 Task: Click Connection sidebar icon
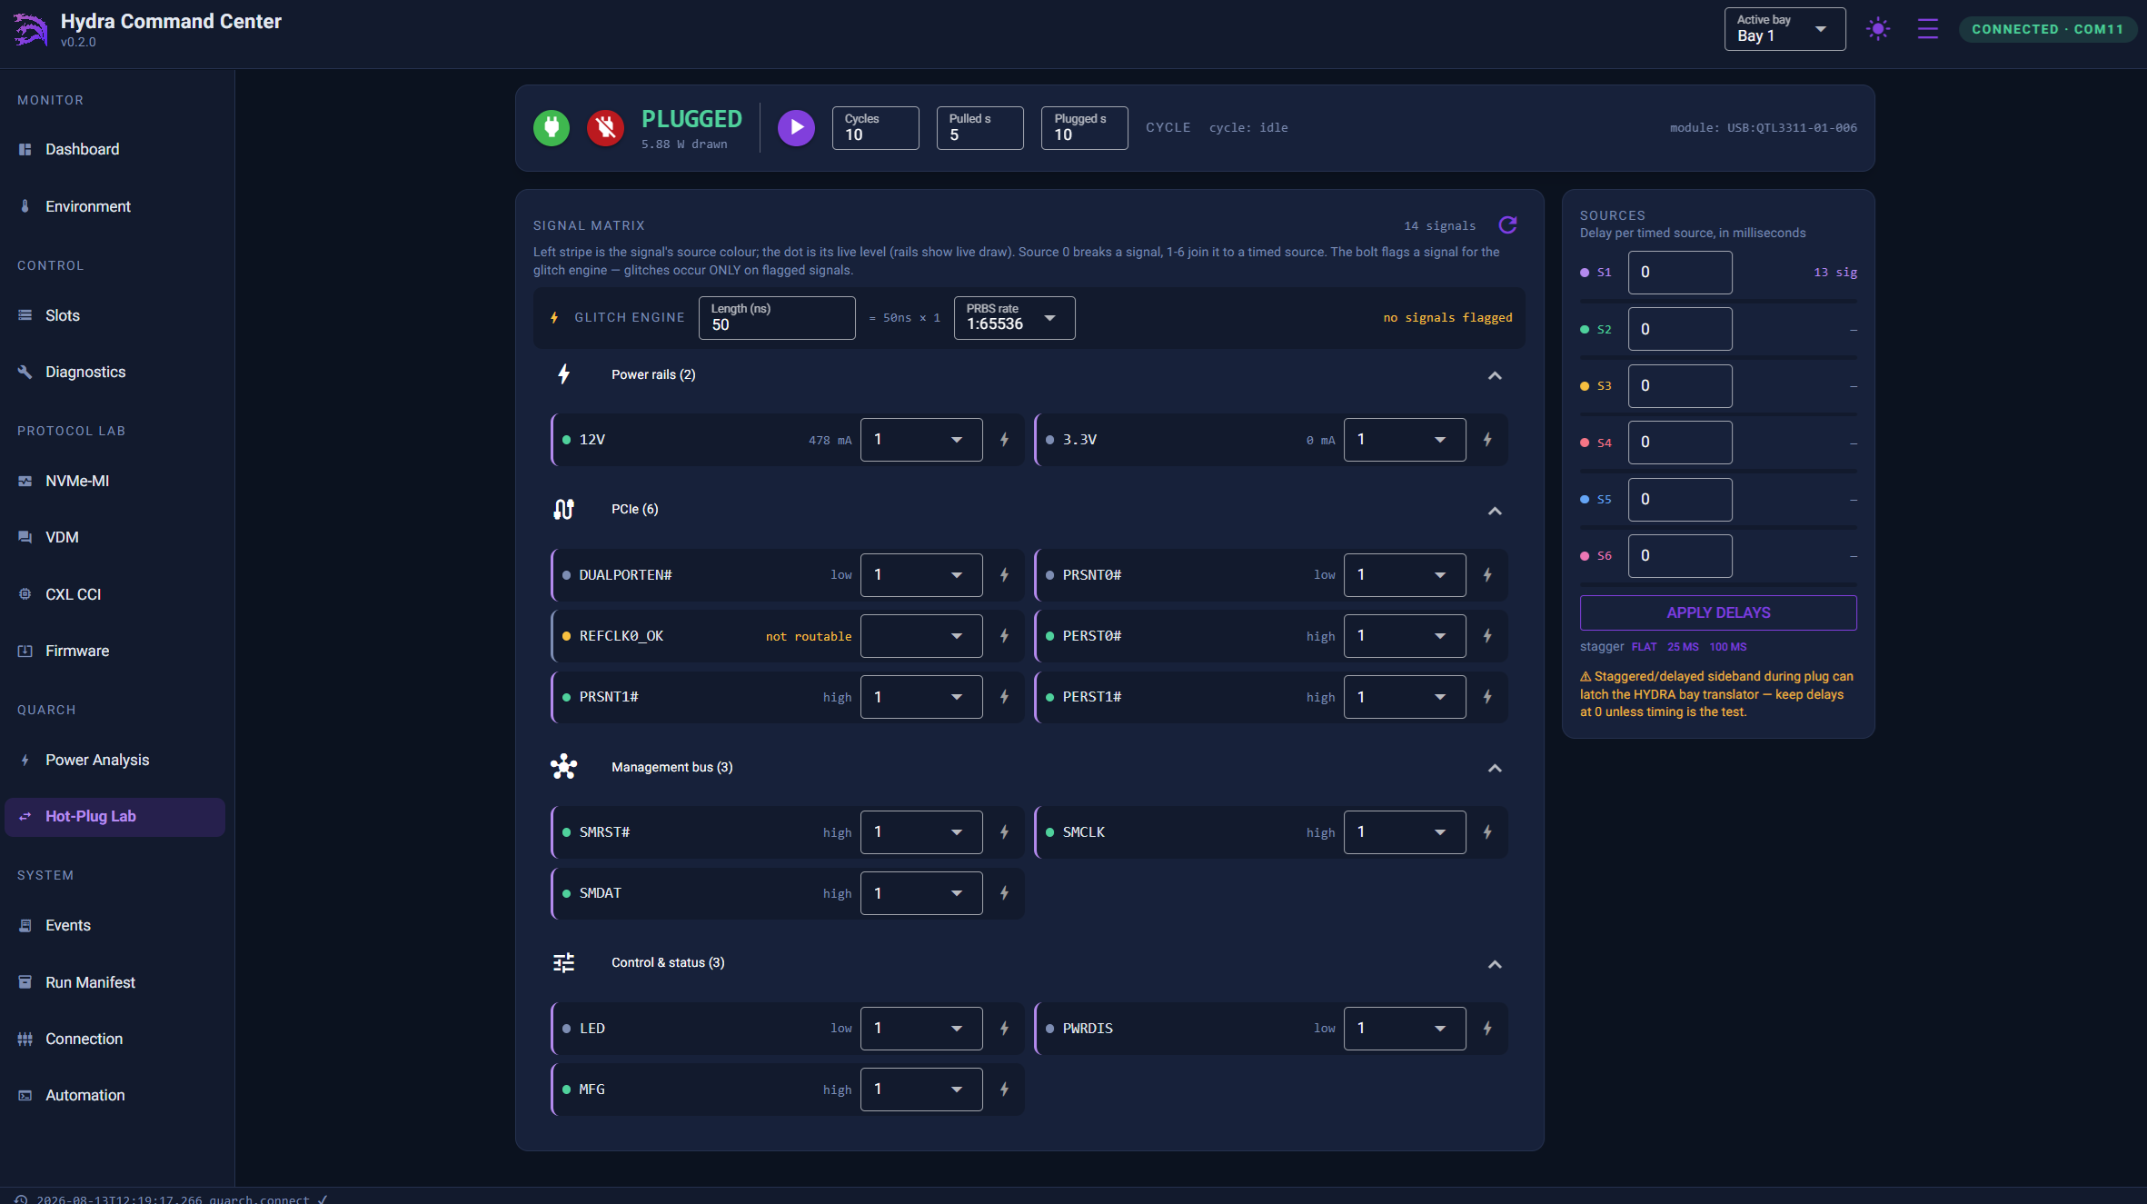(25, 1039)
